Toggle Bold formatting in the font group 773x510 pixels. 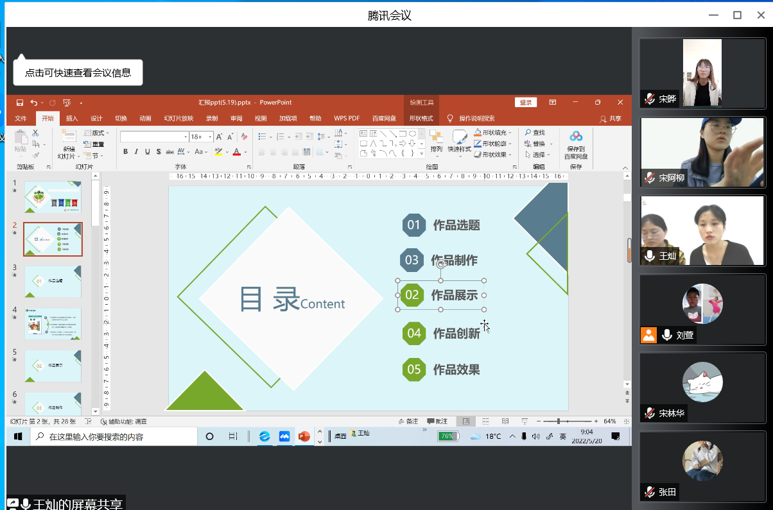[126, 152]
